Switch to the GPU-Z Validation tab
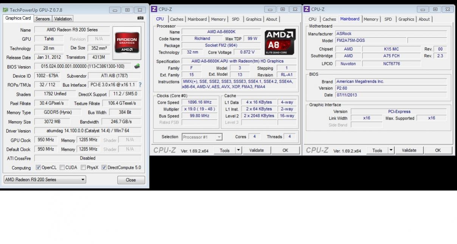The height and width of the screenshot is (244, 457). coord(63,18)
